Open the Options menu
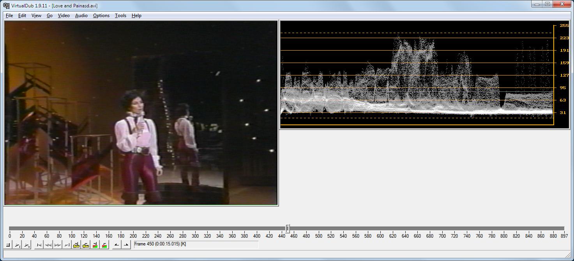Image resolution: width=574 pixels, height=261 pixels. tap(101, 16)
